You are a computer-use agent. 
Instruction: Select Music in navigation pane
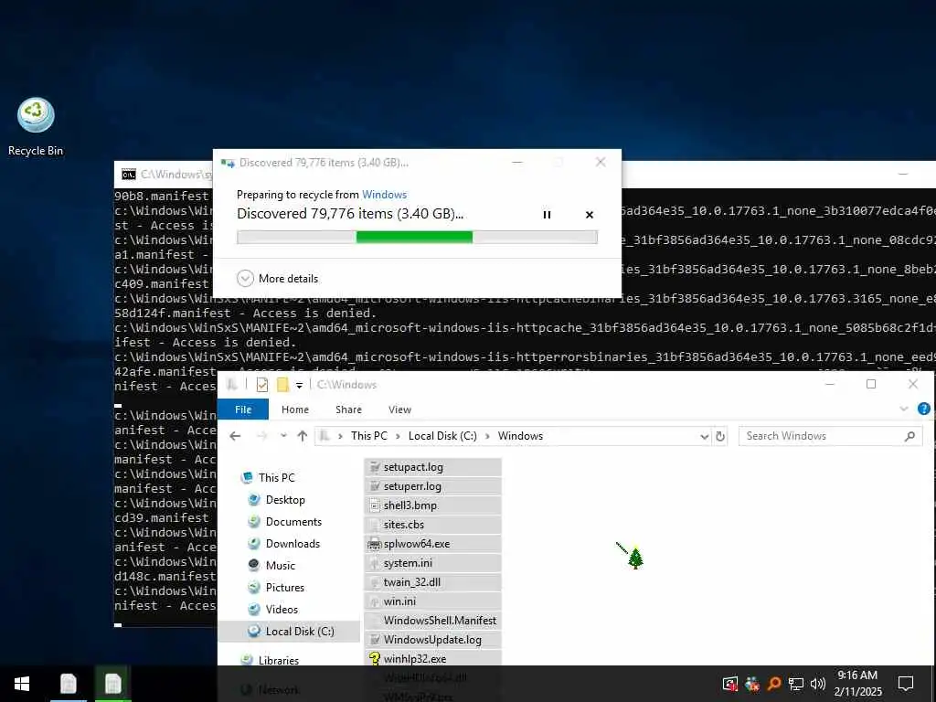280,565
